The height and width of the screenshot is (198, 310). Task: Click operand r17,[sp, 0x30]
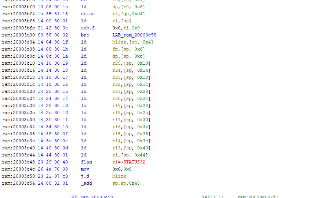click(131, 120)
